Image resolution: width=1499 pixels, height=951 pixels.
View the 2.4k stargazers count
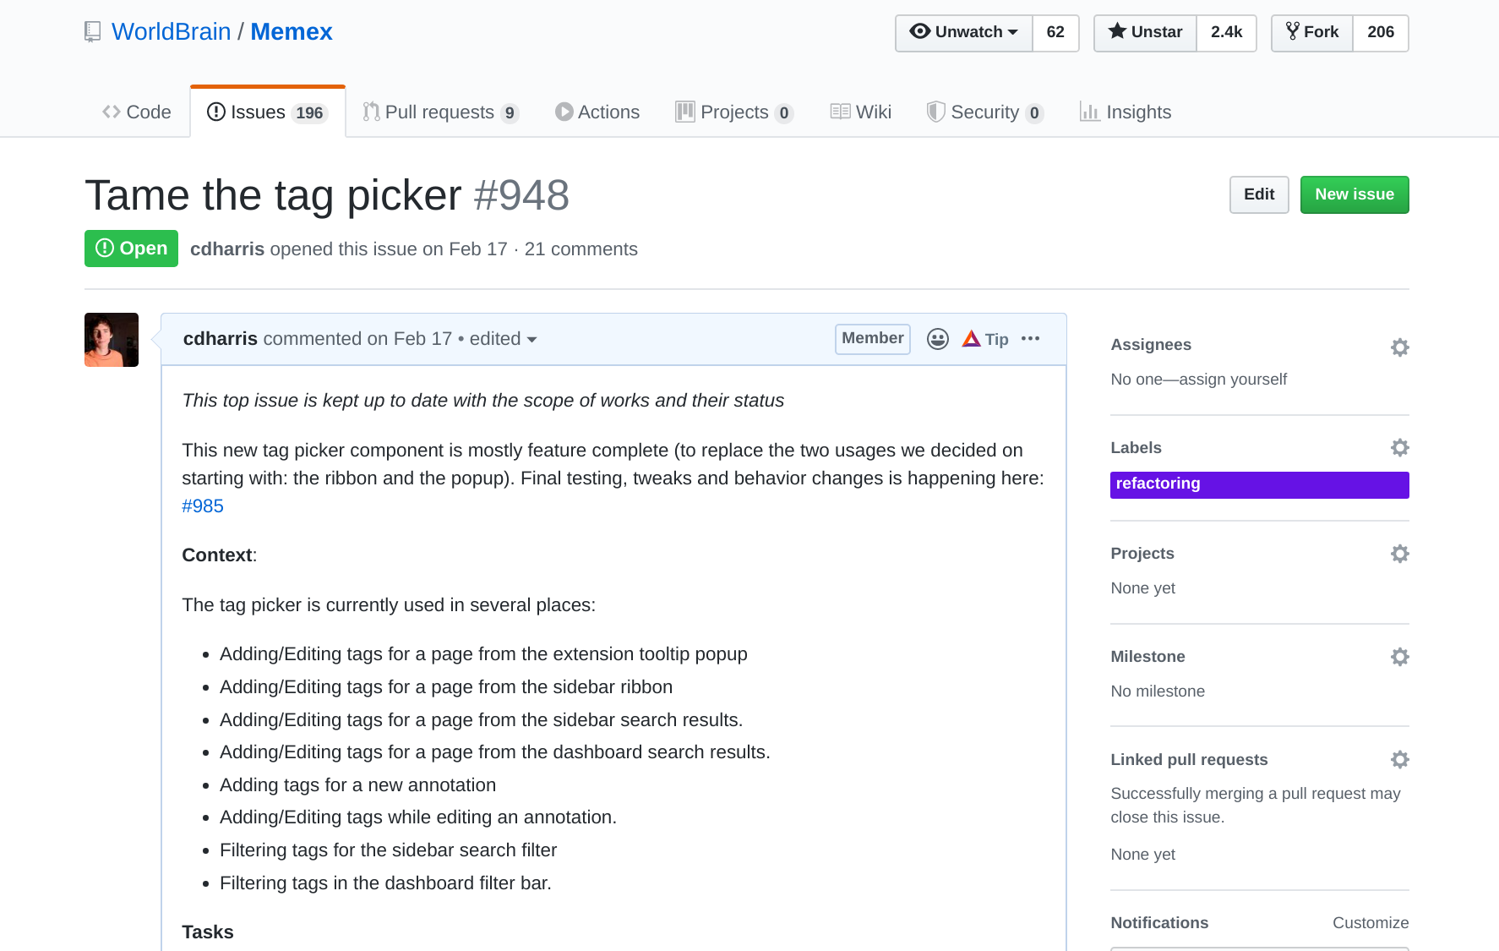1226,33
